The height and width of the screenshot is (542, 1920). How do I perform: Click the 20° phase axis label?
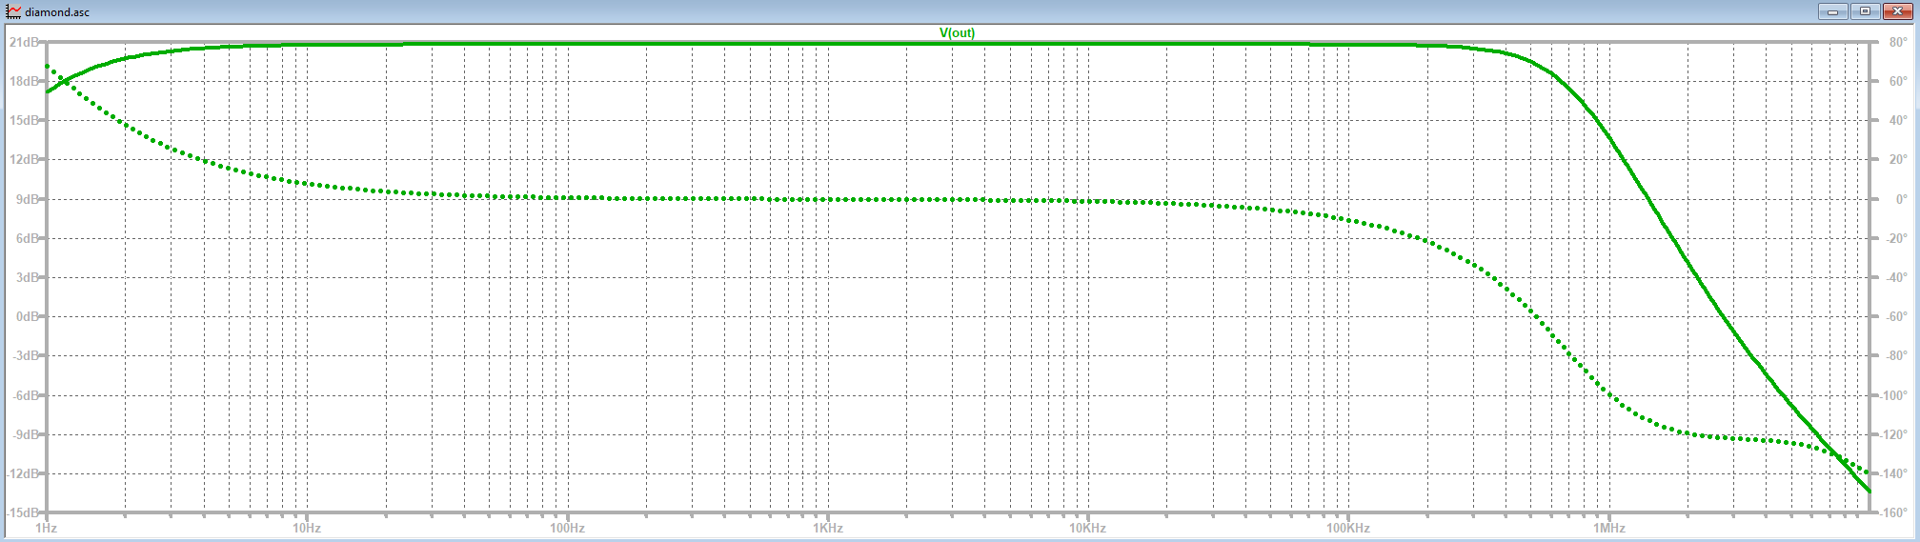point(1898,160)
